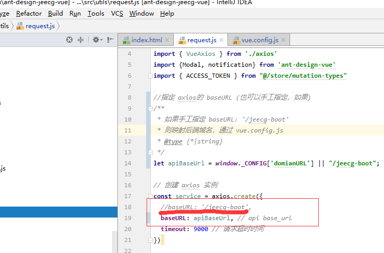The image size is (384, 253).
Task: Close the index.html tab
Action: point(167,40)
